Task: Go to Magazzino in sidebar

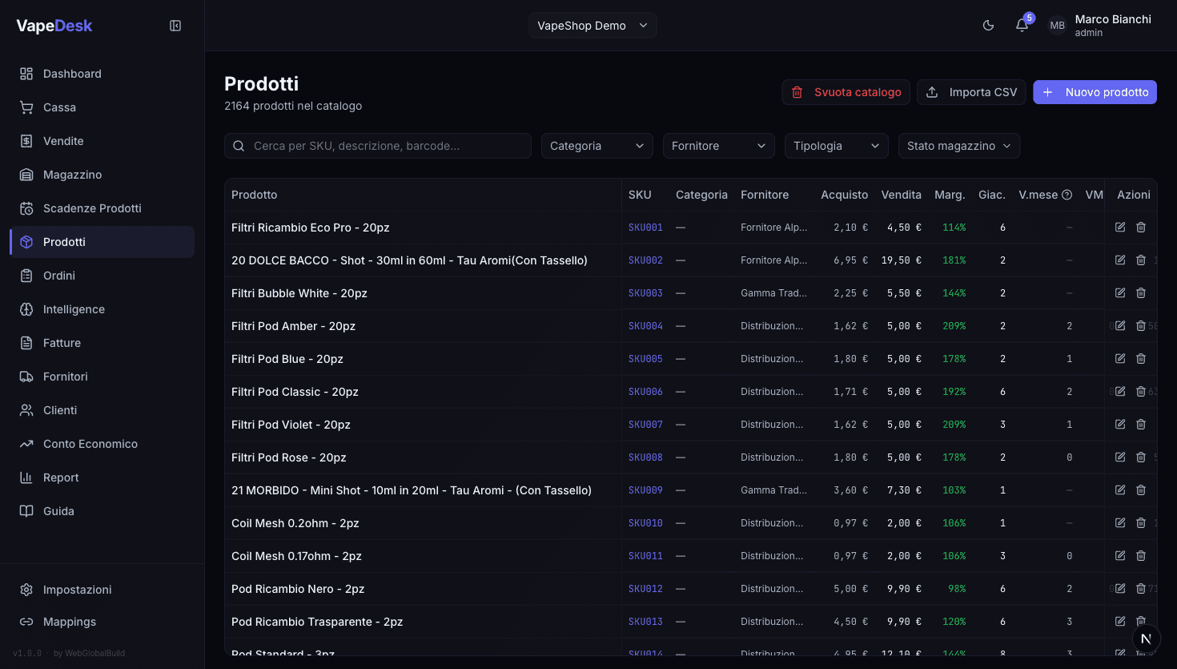Action: tap(72, 175)
